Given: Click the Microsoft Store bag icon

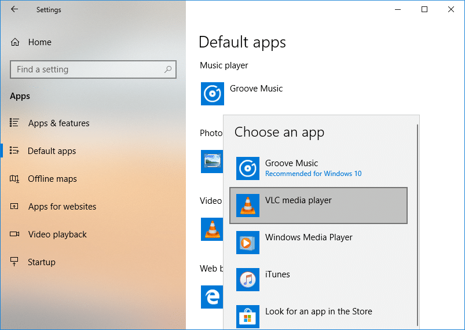Looking at the screenshot, I should tap(248, 316).
